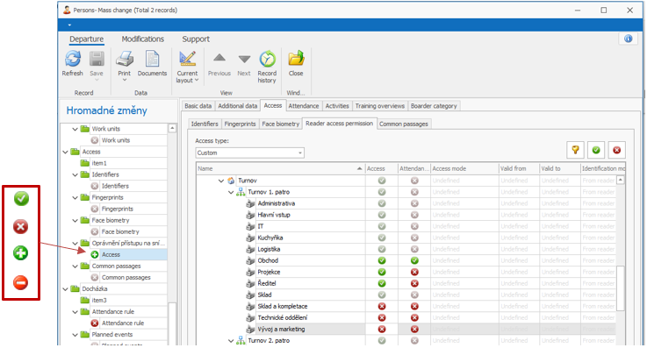Click the Close folder icon in ribbon
The width and height of the screenshot is (647, 348).
tap(296, 59)
